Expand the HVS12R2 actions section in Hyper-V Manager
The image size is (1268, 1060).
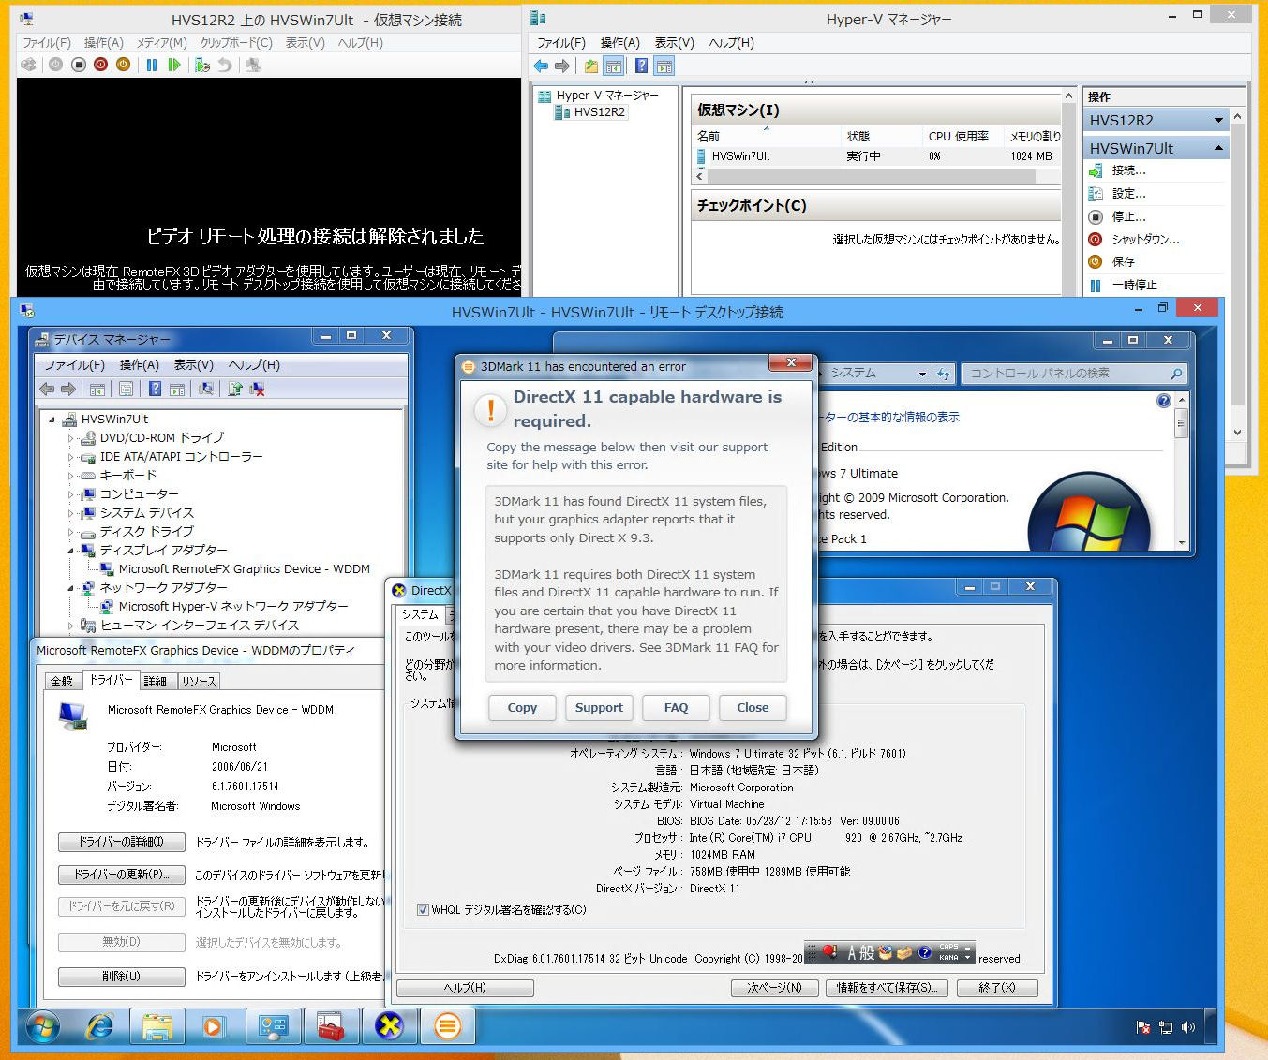pyautogui.click(x=1218, y=120)
